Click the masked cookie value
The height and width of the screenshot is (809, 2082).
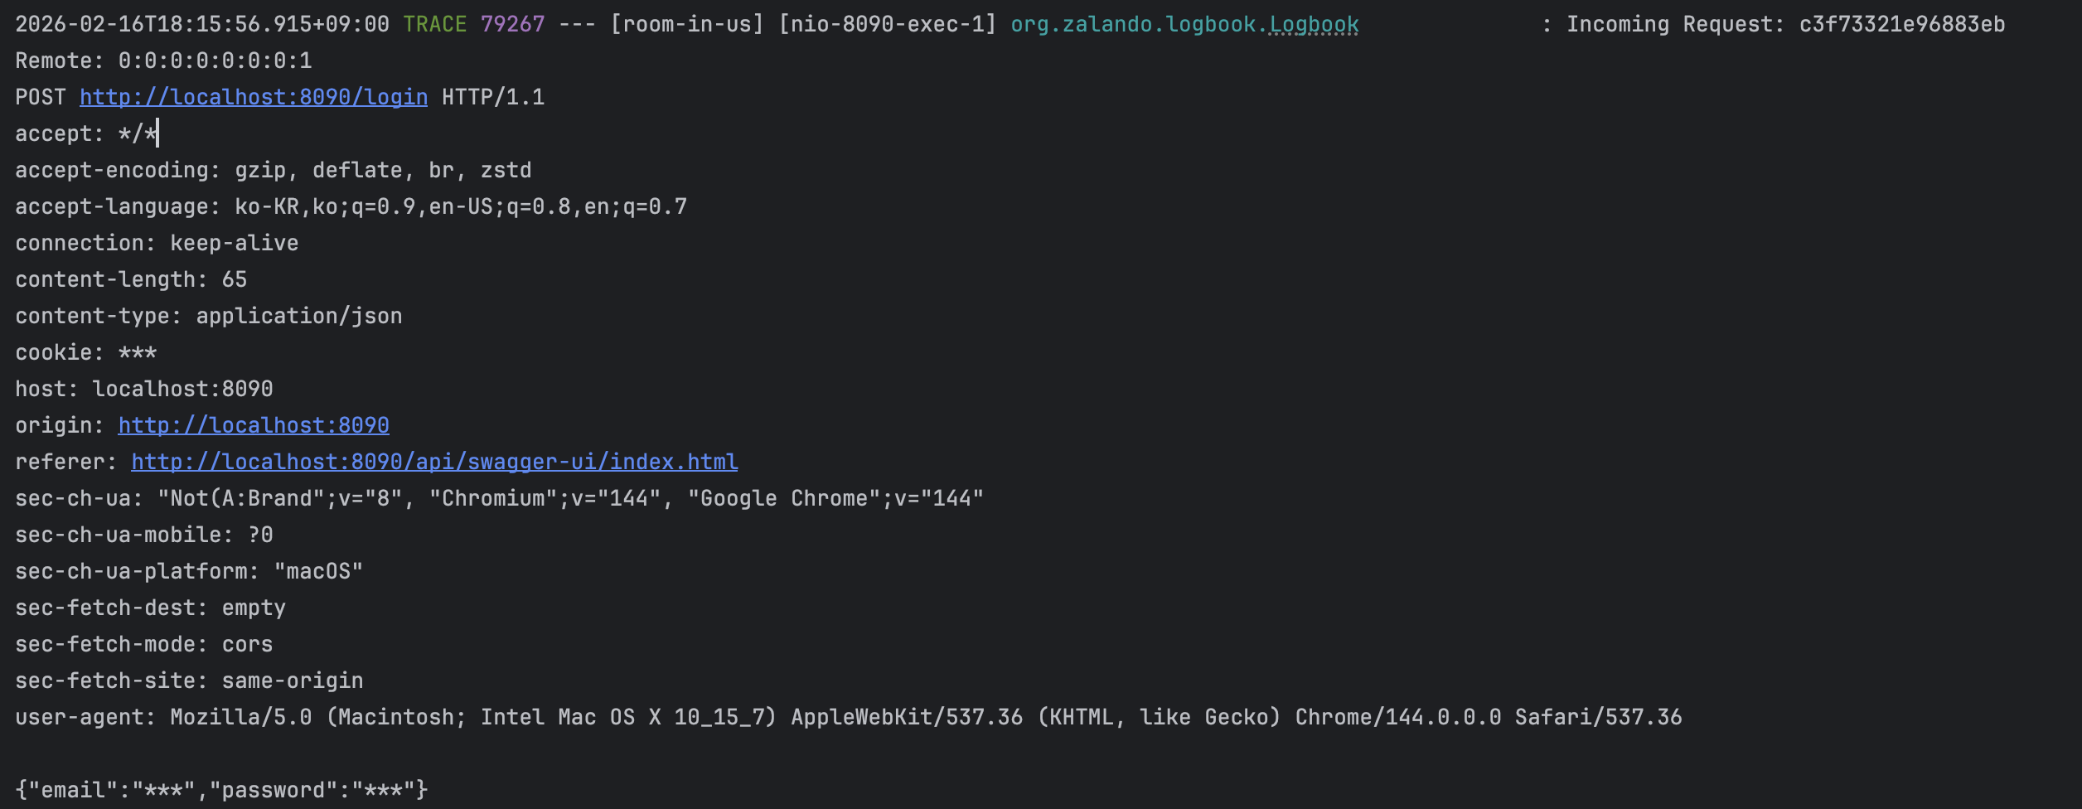[x=138, y=352]
